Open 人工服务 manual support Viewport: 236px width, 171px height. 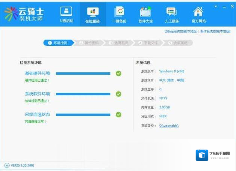171,14
